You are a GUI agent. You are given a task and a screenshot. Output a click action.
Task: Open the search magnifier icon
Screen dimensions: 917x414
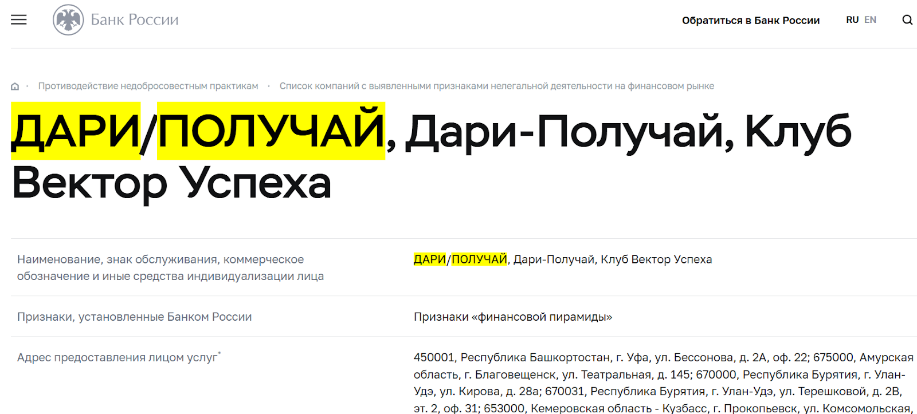[907, 20]
